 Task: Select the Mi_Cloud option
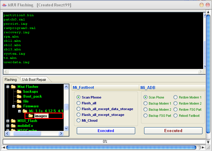pyautogui.click(x=78, y=120)
